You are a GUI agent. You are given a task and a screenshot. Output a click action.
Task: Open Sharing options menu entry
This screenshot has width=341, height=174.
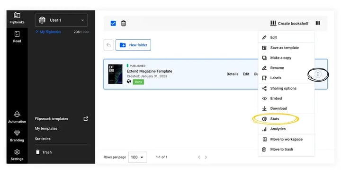[286, 88]
